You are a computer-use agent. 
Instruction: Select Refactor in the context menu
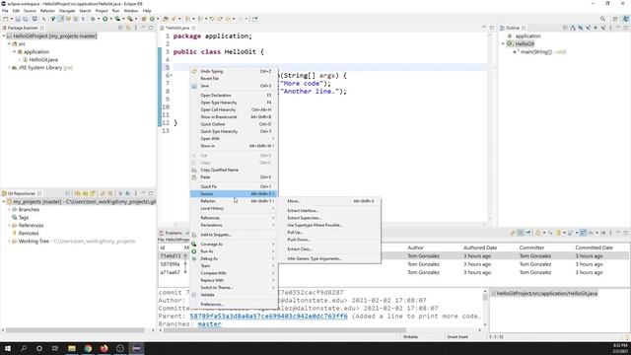click(x=234, y=201)
